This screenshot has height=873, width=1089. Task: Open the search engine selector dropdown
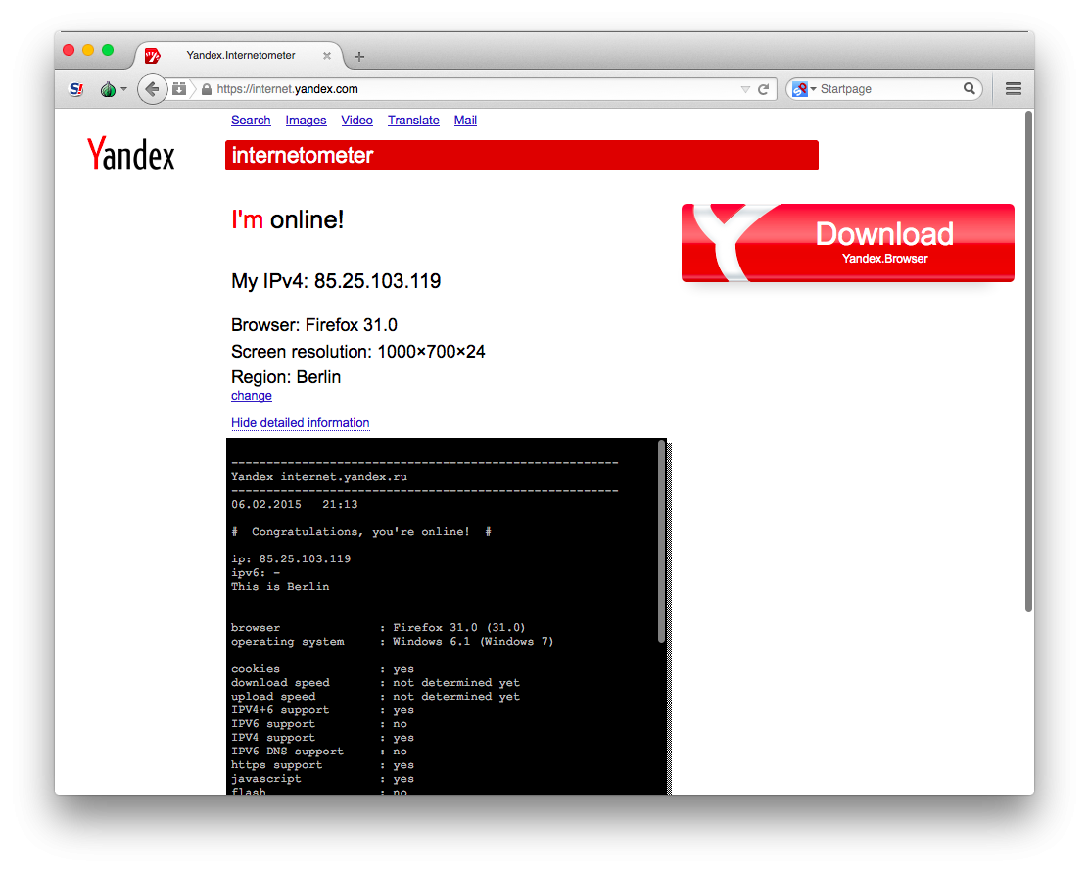coord(804,89)
